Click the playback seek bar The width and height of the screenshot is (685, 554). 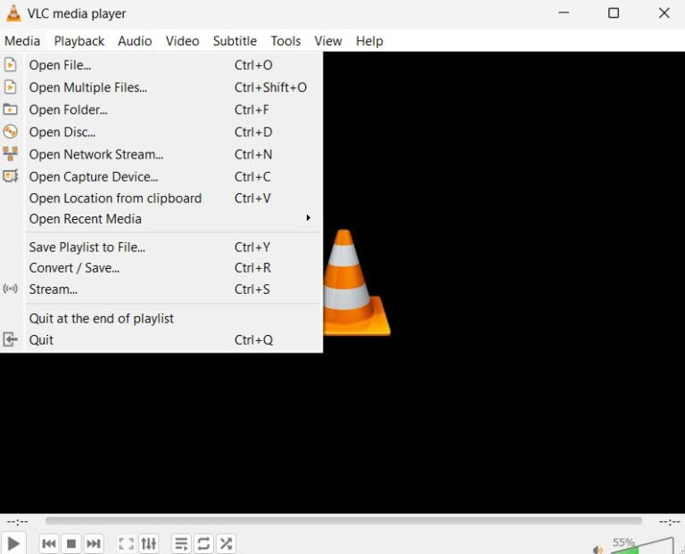coord(343,521)
